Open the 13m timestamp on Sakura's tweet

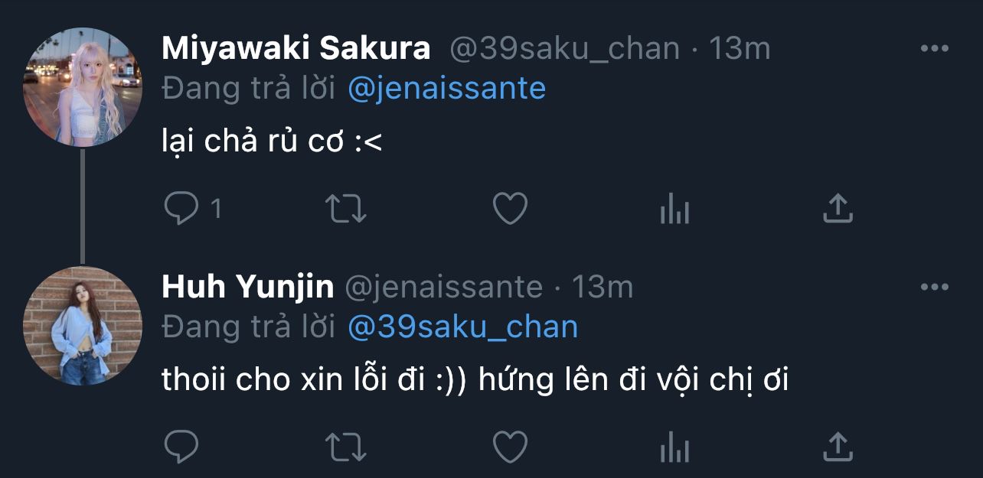[x=740, y=49]
